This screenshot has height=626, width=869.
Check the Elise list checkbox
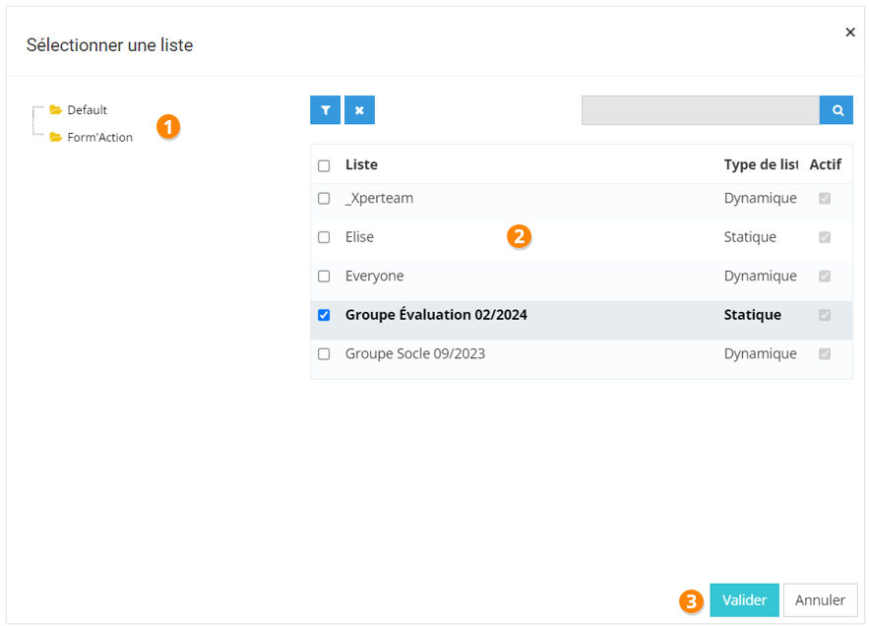point(324,237)
